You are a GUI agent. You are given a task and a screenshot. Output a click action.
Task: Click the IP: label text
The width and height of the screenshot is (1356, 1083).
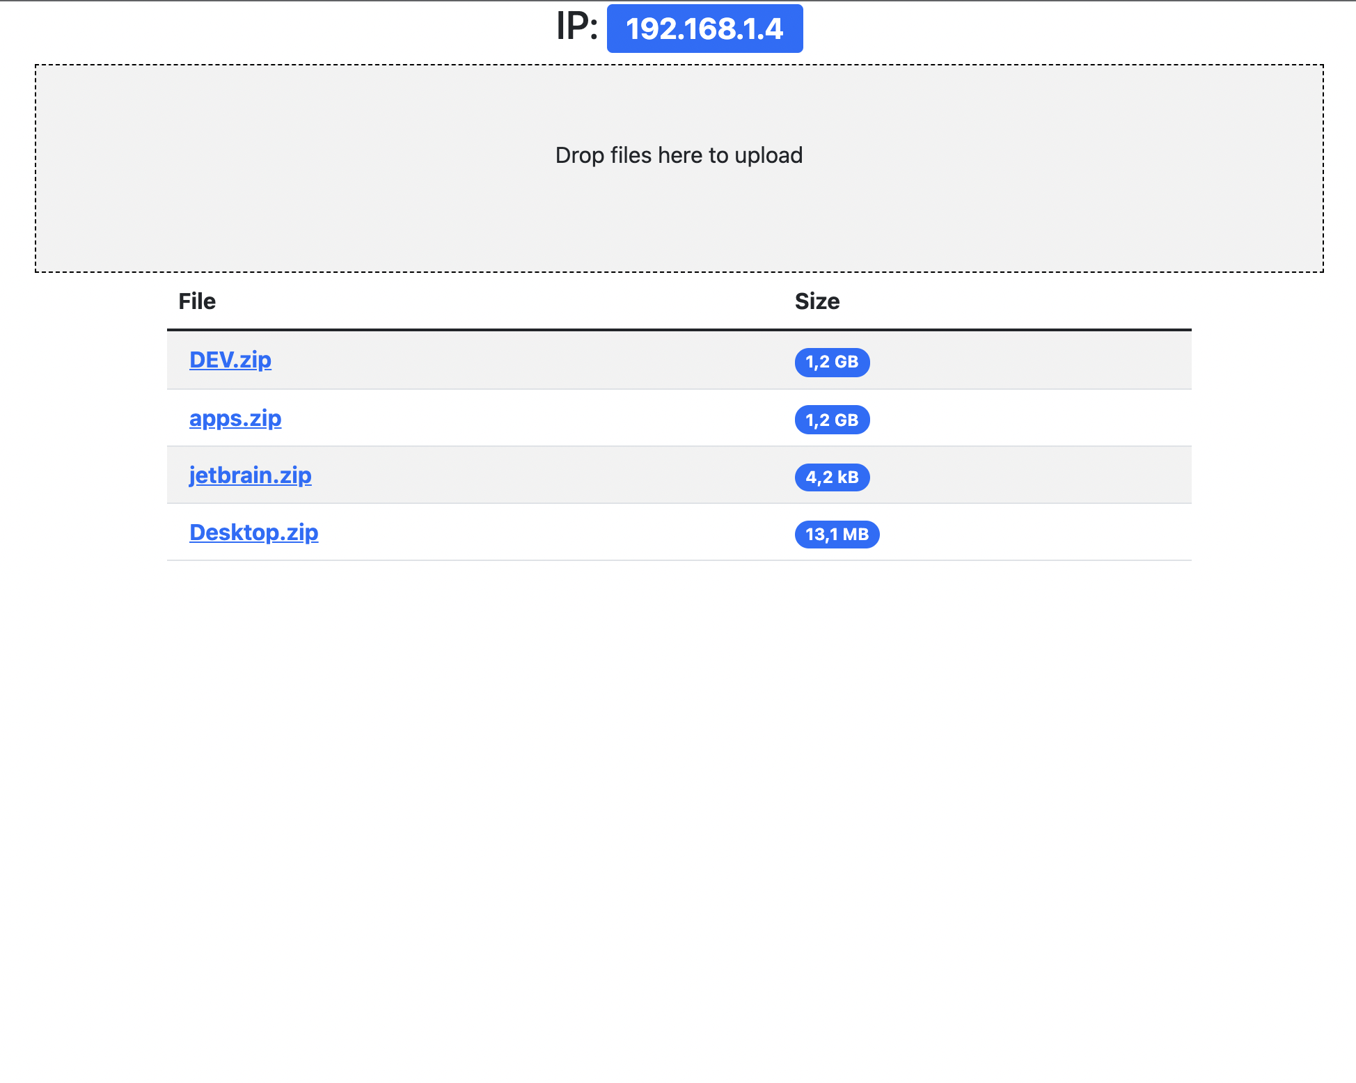(577, 27)
